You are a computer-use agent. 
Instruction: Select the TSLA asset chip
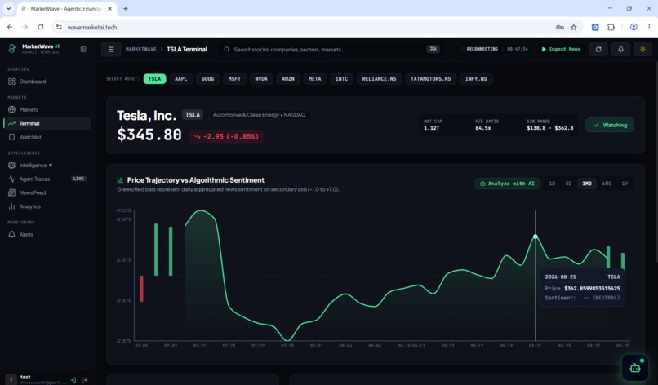pos(154,79)
